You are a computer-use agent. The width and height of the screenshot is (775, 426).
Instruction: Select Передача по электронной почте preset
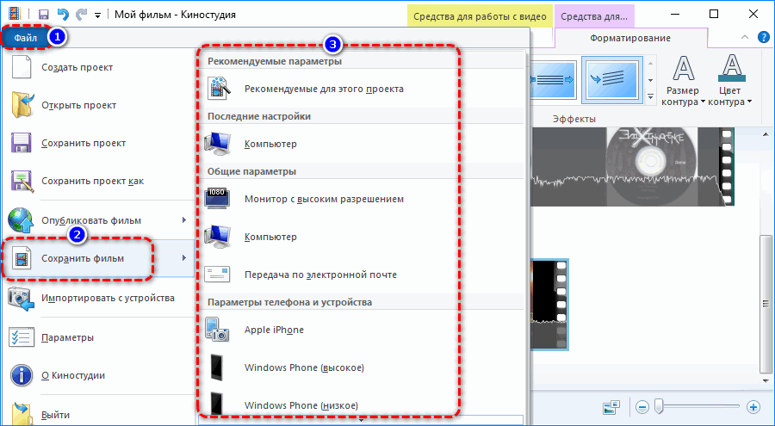click(x=320, y=275)
